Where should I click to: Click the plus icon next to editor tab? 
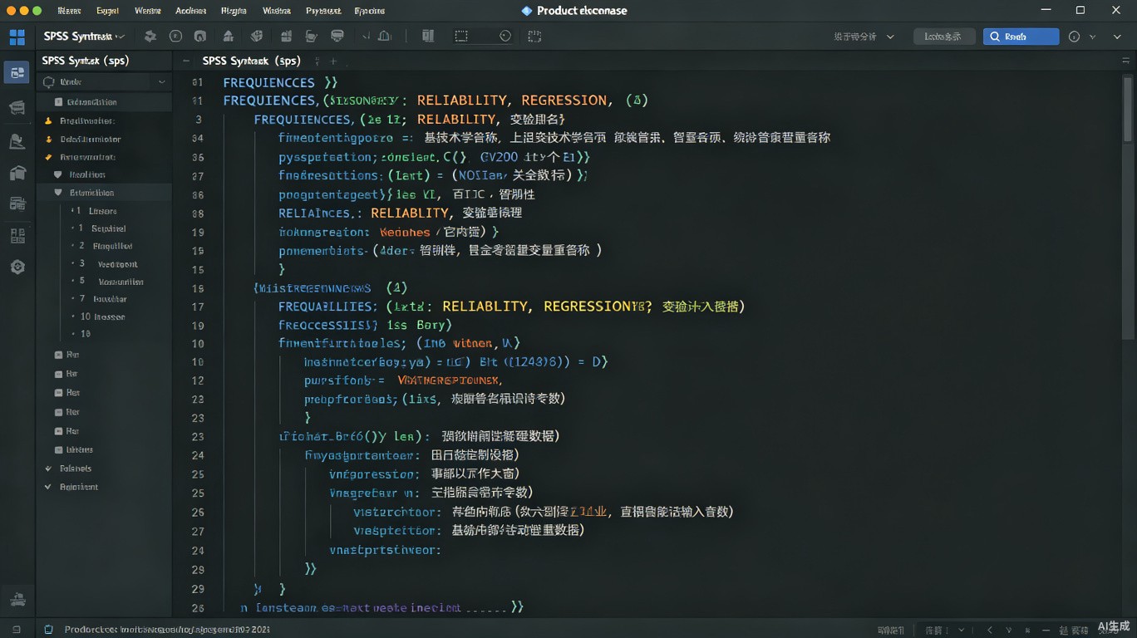coord(333,61)
